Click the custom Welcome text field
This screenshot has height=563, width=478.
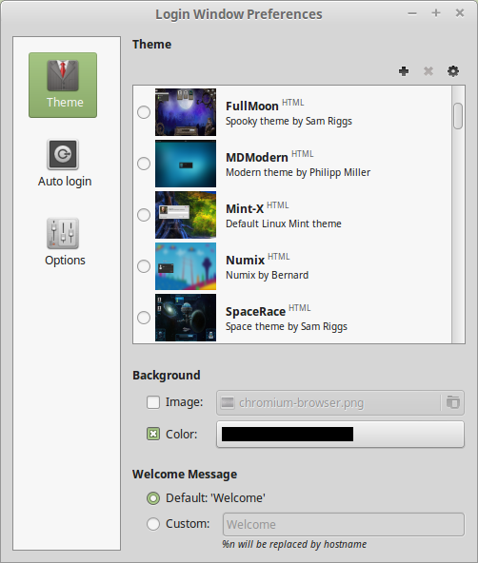point(343,525)
